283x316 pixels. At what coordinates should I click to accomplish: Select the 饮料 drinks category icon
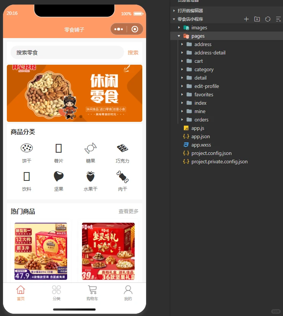[x=27, y=176]
